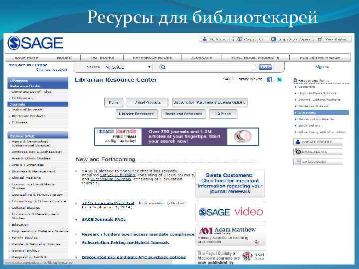
Task: Click the CQ Press button
Action: tap(223, 114)
